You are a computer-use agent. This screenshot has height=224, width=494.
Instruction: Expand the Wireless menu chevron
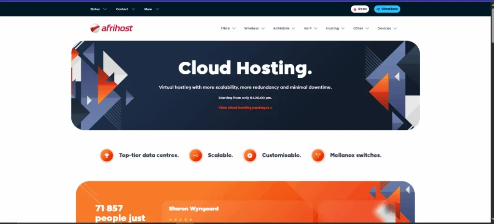tap(263, 28)
